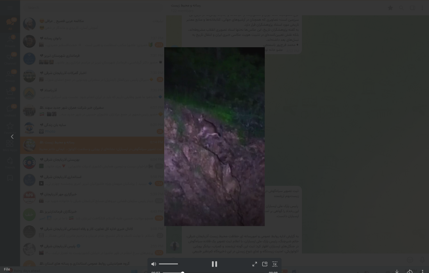Open video in picture-in-picture mode

(264, 264)
